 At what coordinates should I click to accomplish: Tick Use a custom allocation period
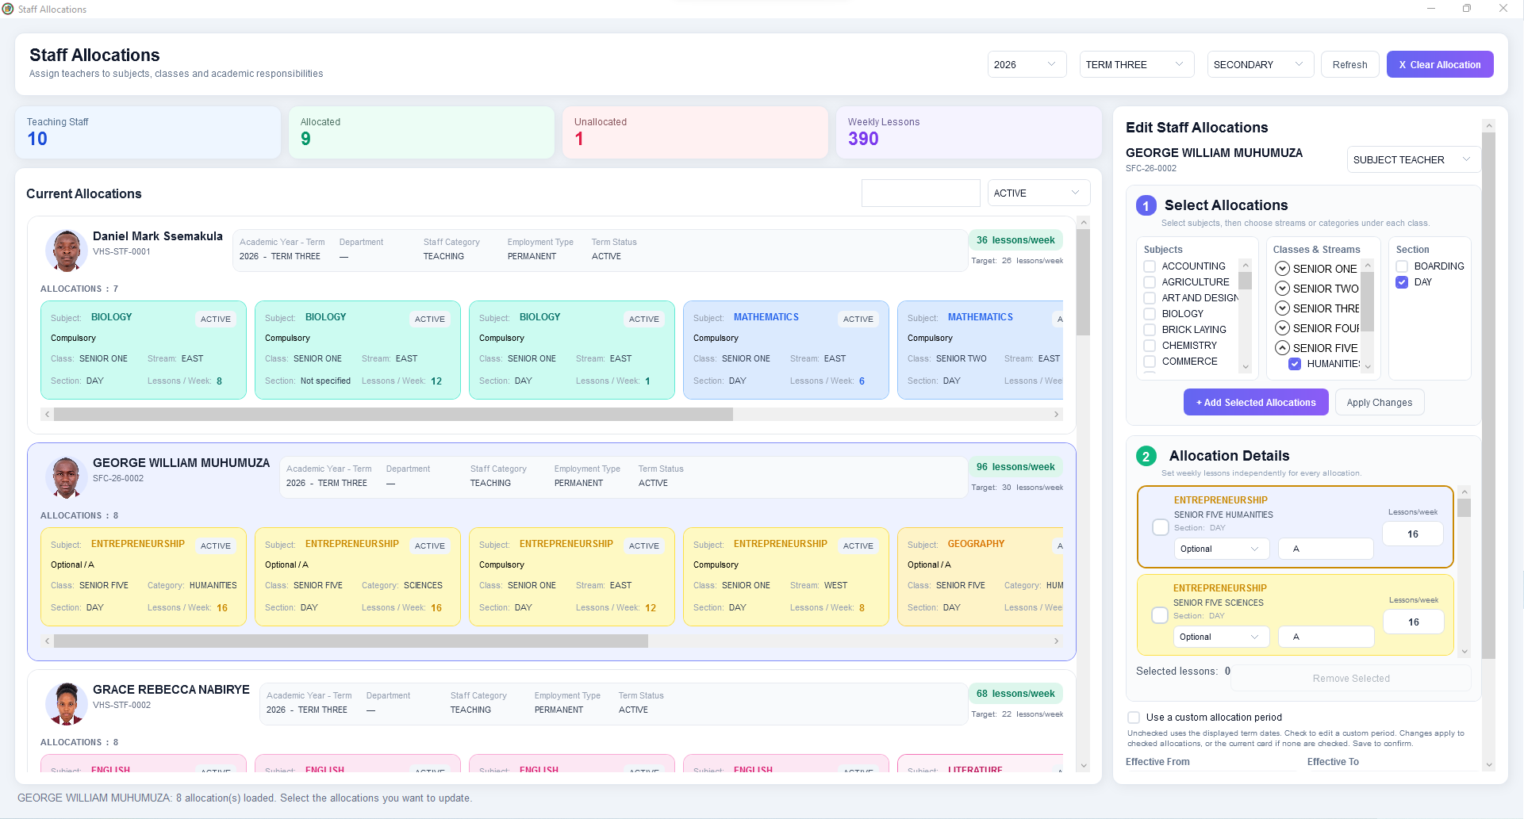coord(1134,718)
